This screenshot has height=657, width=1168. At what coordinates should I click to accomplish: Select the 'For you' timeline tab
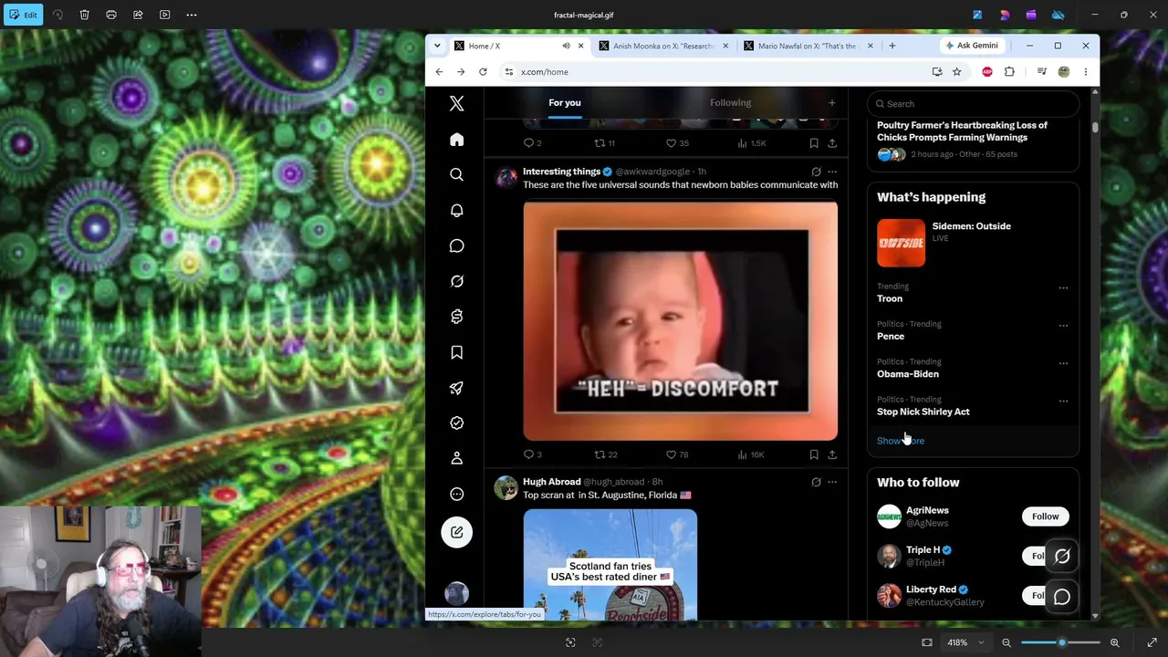(565, 103)
